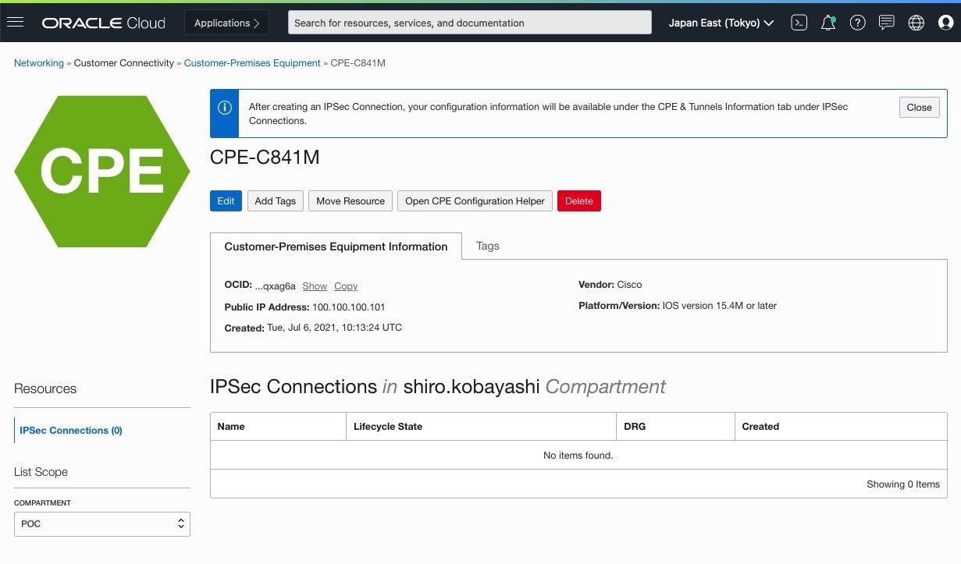Click the Showing 0 Items label
The image size is (961, 564).
pyautogui.click(x=903, y=484)
